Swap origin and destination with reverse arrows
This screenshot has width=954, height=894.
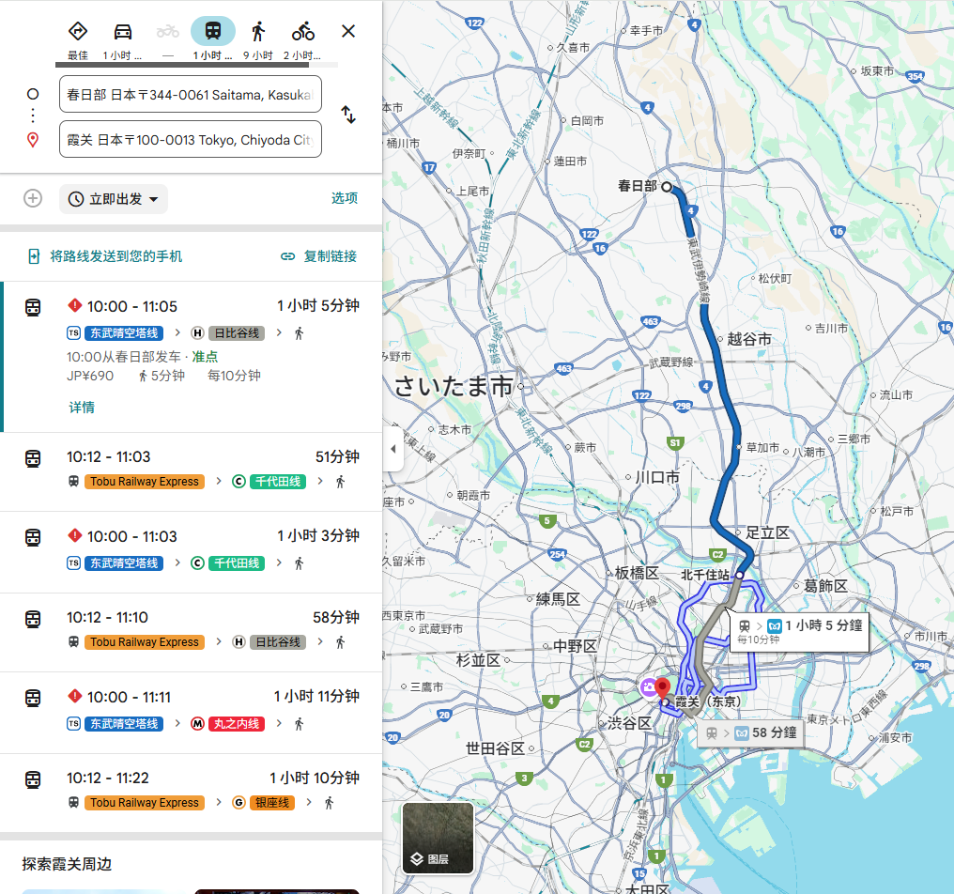pos(348,116)
